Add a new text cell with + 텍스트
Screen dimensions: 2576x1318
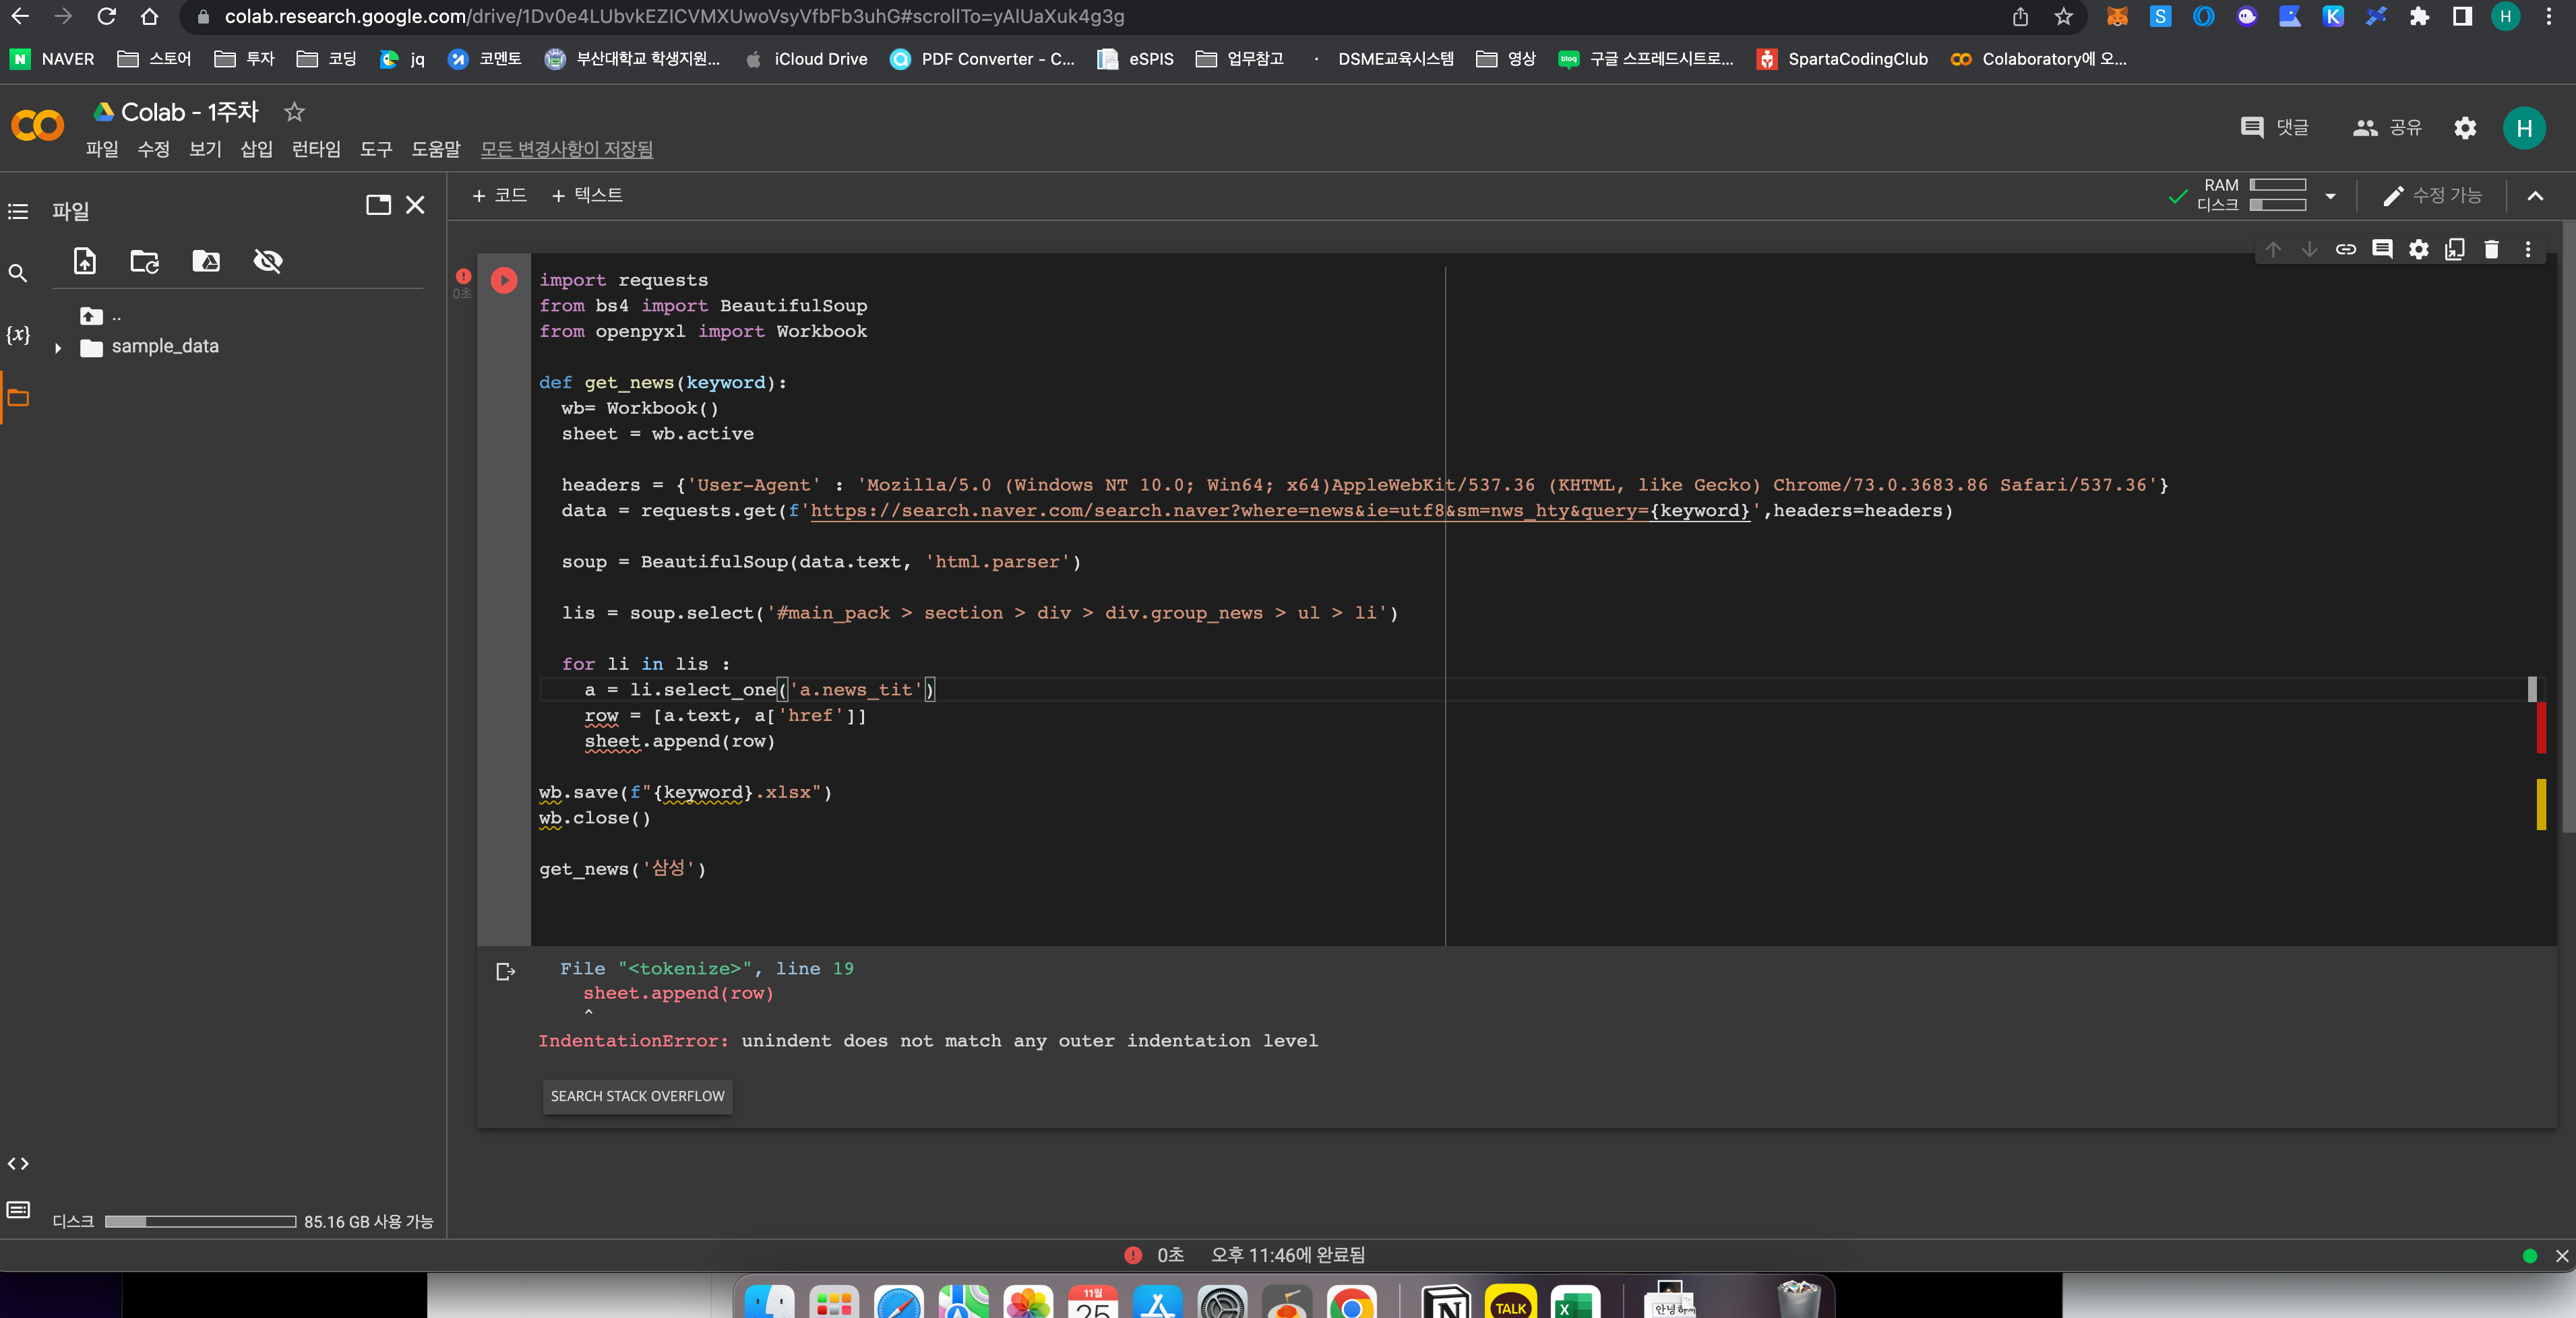[587, 195]
